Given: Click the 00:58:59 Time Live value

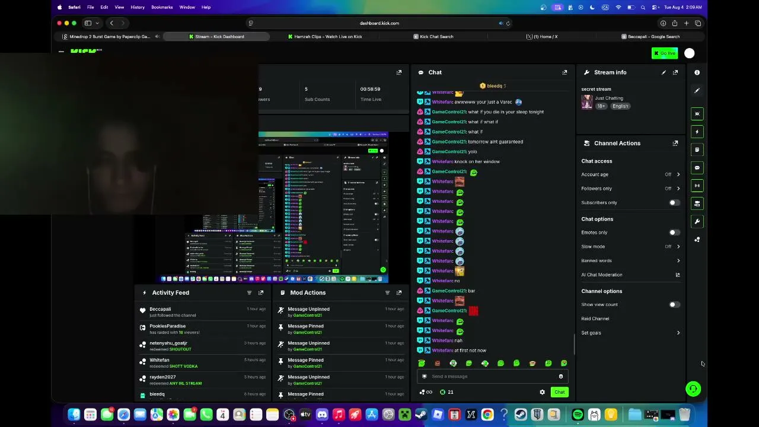Looking at the screenshot, I should tap(370, 89).
